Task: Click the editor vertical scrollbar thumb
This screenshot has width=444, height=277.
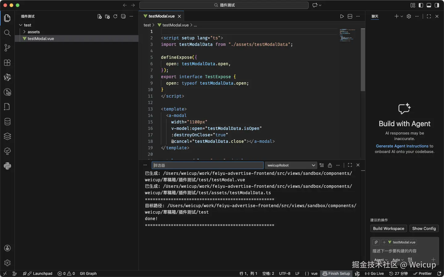Action: click(363, 60)
